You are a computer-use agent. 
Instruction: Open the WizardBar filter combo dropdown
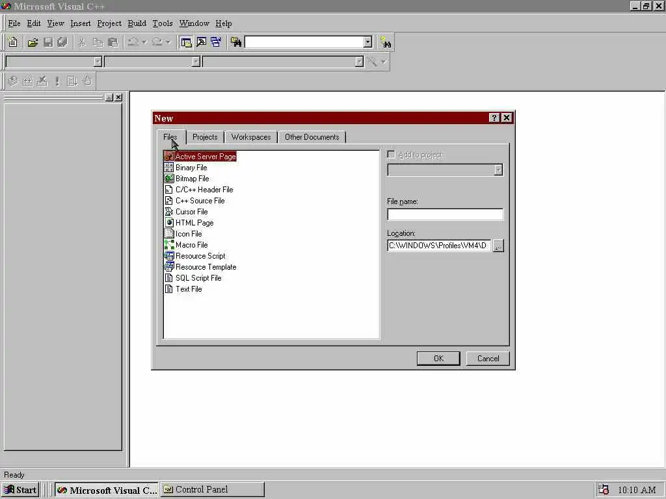coord(196,62)
